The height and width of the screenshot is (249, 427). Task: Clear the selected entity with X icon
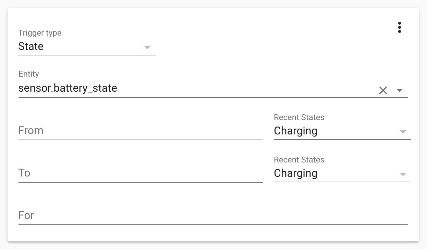click(x=383, y=90)
